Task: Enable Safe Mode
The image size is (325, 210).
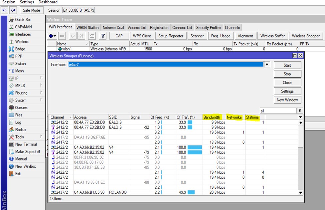Action: click(31, 10)
